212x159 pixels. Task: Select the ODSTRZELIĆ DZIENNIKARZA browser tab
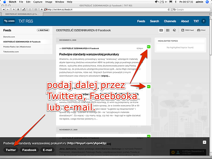[22, 14]
